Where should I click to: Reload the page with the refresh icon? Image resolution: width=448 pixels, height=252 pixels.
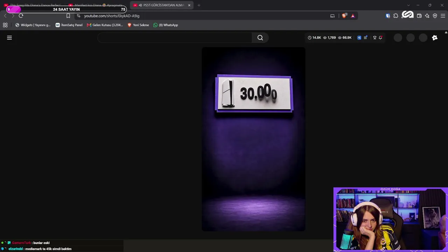click(x=21, y=16)
